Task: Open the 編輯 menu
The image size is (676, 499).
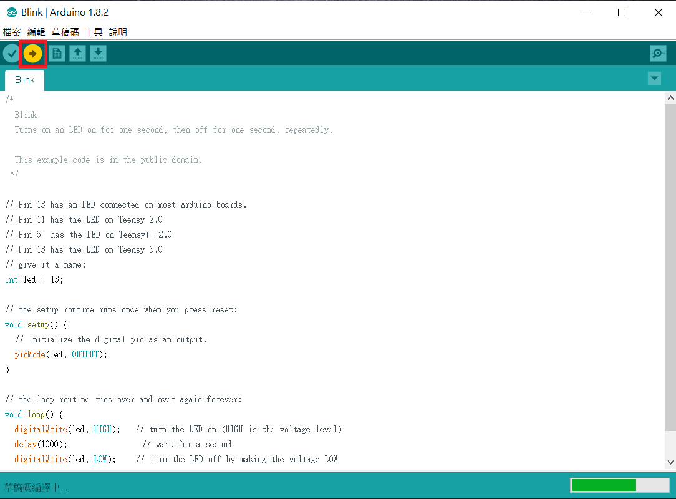Action: [36, 32]
